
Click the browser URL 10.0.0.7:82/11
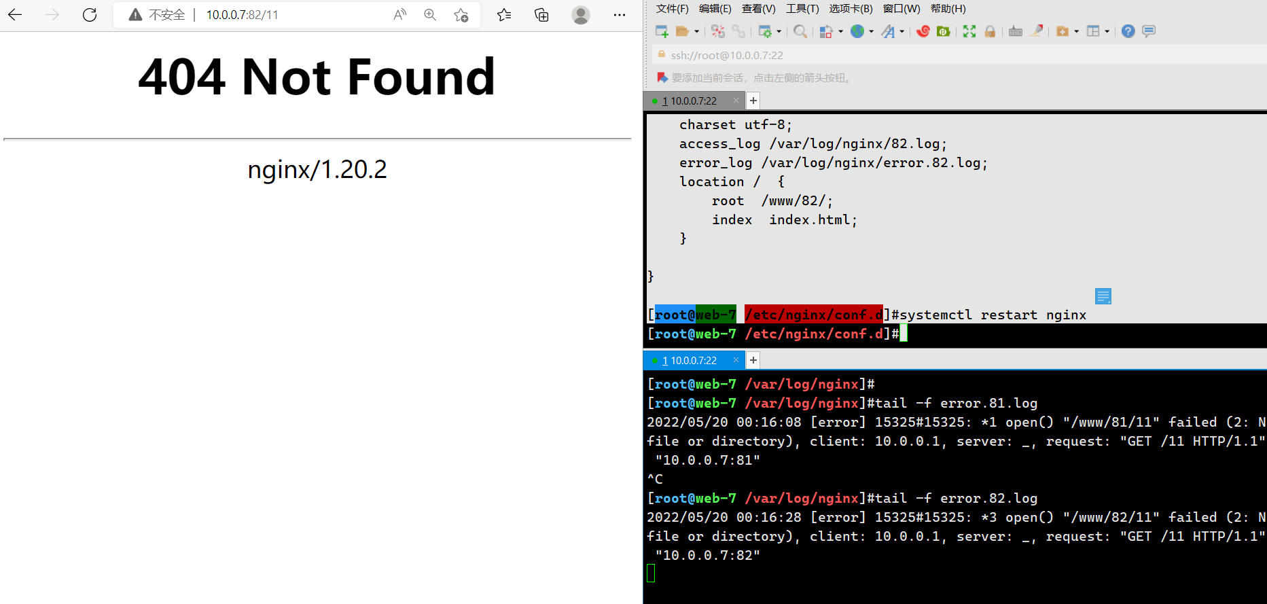pos(243,15)
